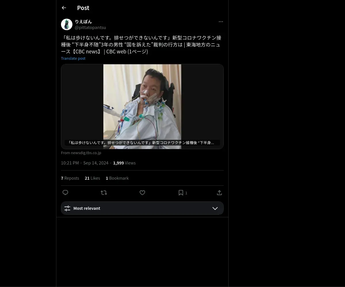Open the Most relevant reply sorting dropdown
The height and width of the screenshot is (287, 345).
pos(142,208)
